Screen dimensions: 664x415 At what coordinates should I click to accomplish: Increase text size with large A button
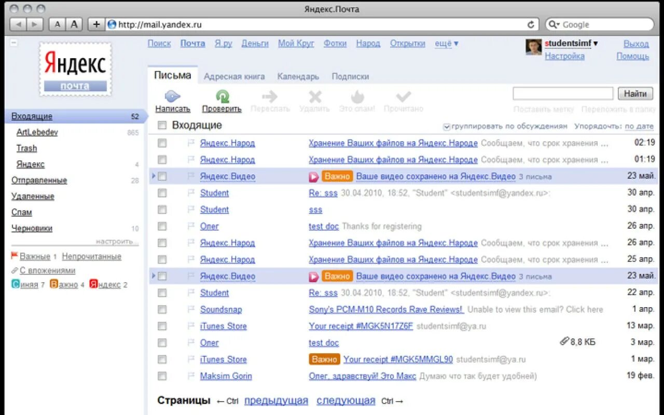[74, 24]
